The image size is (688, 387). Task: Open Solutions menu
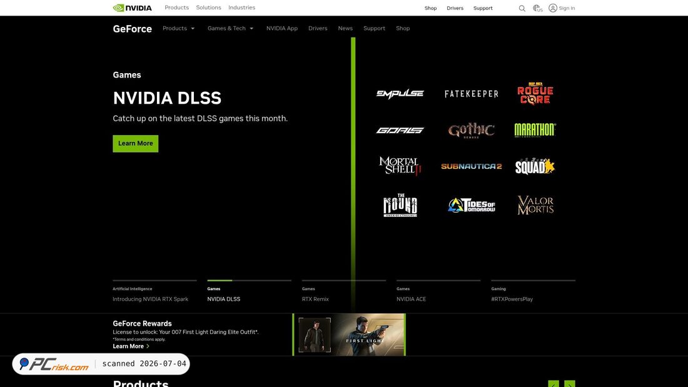208,8
